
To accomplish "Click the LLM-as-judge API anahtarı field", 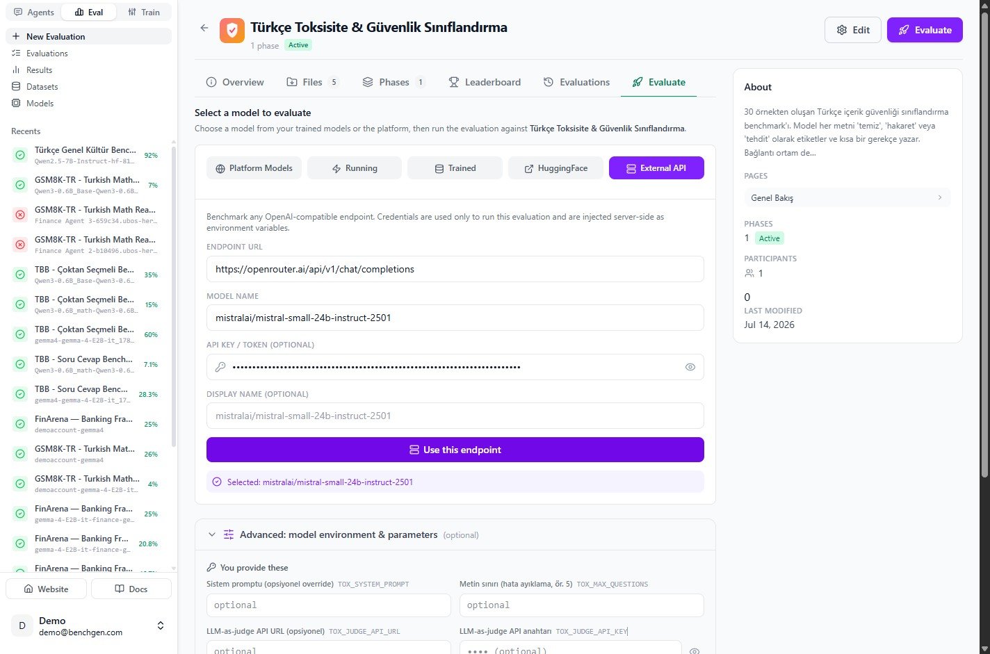I will click(571, 648).
